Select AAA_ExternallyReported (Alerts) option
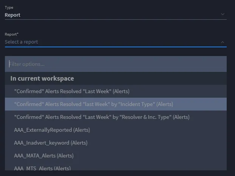 (116, 130)
